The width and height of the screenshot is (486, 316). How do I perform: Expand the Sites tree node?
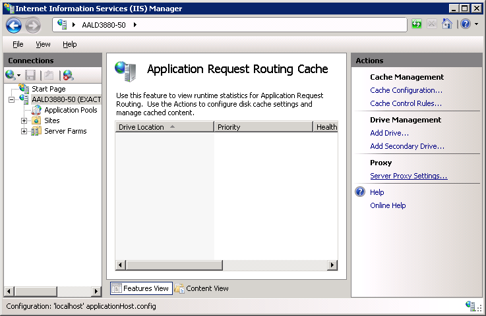coord(24,120)
